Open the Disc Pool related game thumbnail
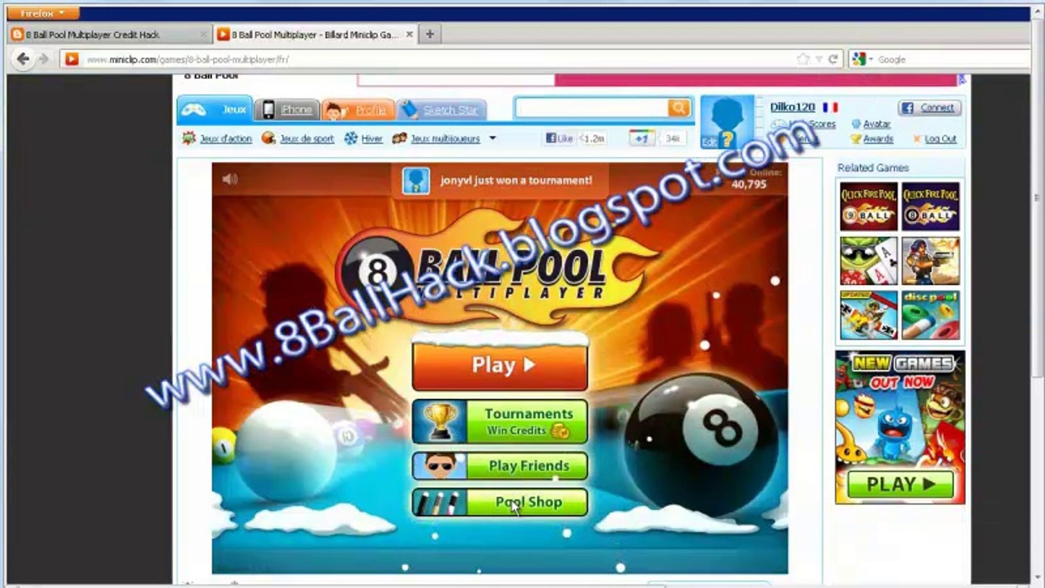Screen dimensions: 1045x588 930,315
